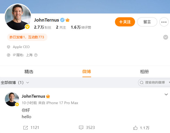Click the 搜索他的微博 search field
The width and height of the screenshot is (170, 133).
[x=155, y=83]
